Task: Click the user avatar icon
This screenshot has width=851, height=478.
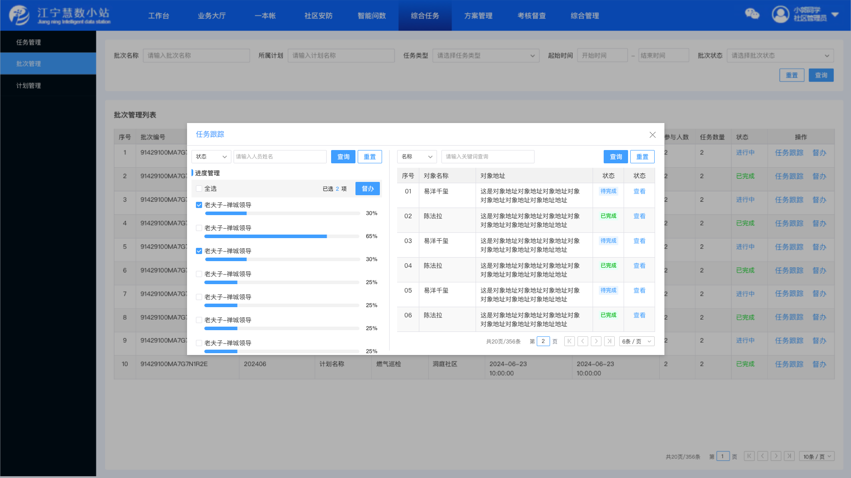Action: click(780, 14)
